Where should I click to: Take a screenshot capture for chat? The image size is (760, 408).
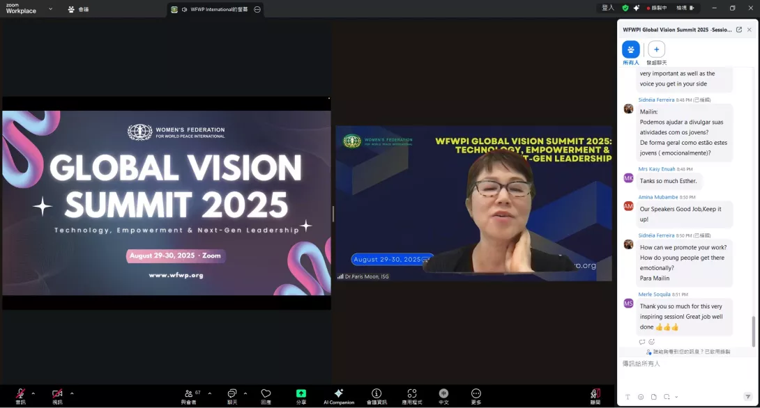click(667, 397)
